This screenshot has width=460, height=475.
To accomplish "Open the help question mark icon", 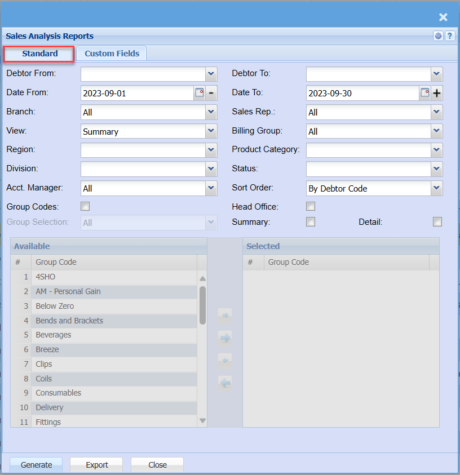I will pos(450,36).
